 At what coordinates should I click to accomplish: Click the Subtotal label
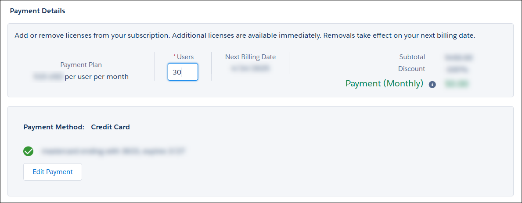(x=412, y=57)
